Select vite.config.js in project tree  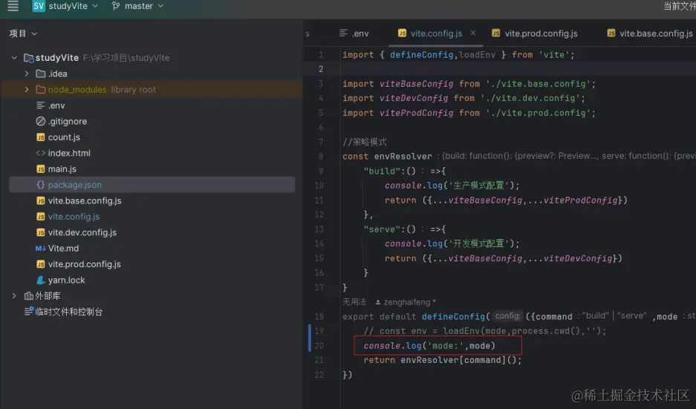point(74,217)
